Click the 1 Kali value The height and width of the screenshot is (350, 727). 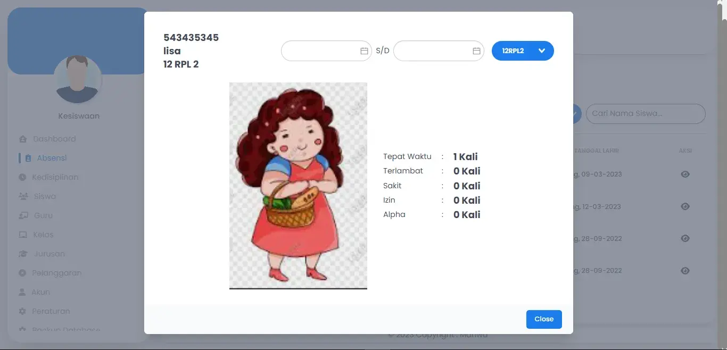(x=466, y=157)
